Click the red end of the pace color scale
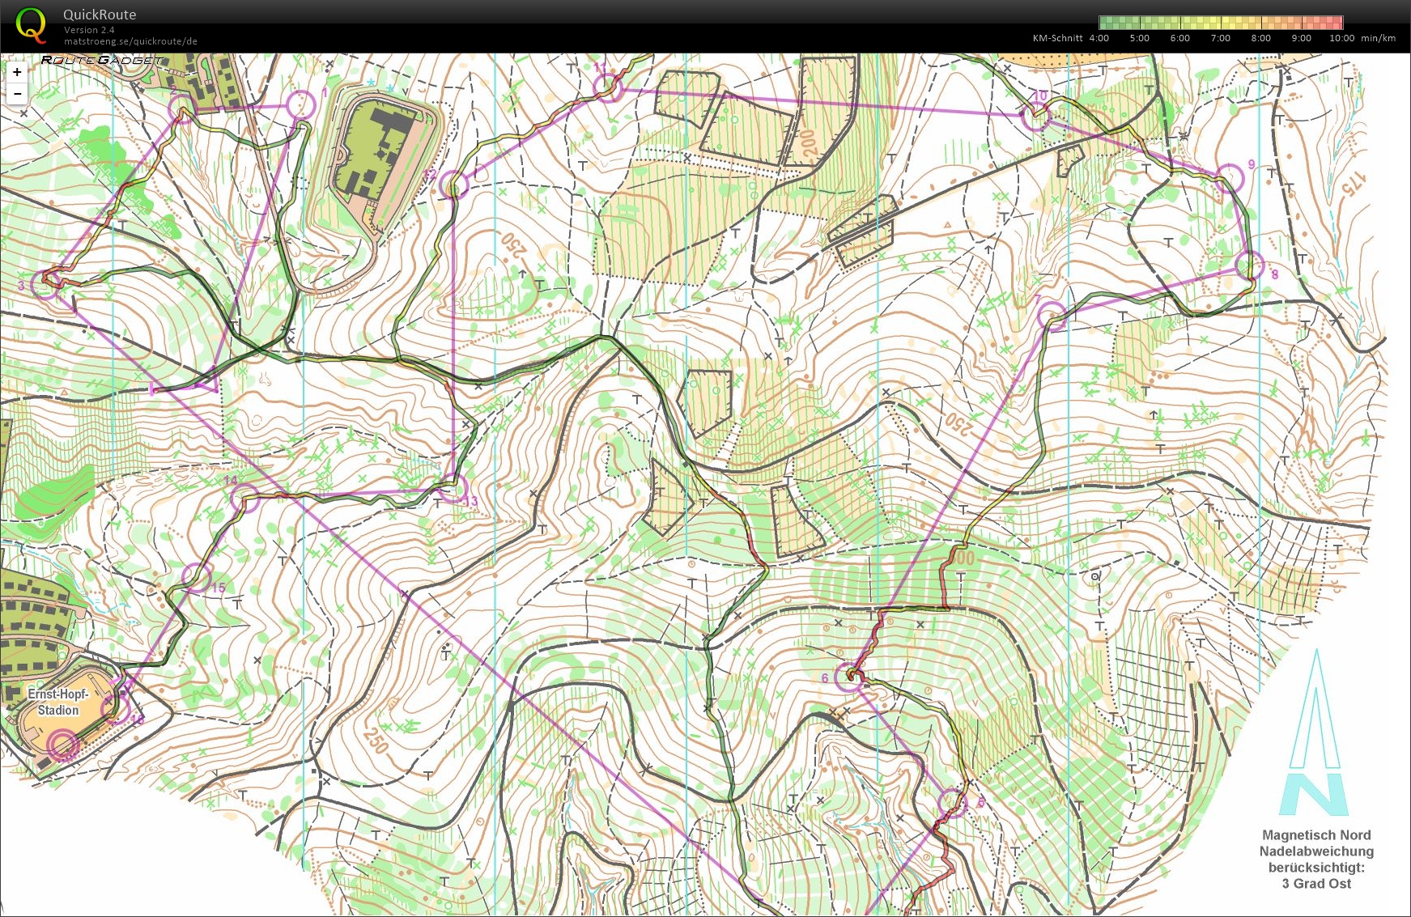Viewport: 1411px width, 917px height. coord(1336,23)
